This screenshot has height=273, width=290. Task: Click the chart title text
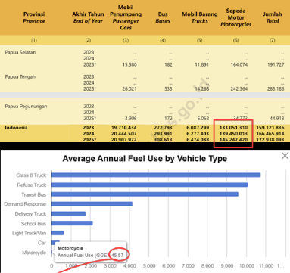[145, 159]
